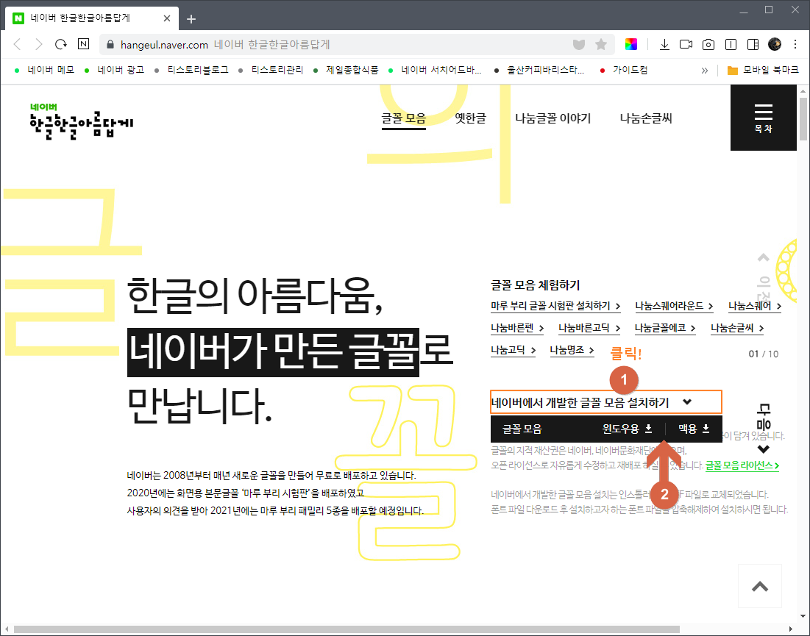Click the shield icon in the address bar
Screen dimensions: 810x636
[x=579, y=44]
